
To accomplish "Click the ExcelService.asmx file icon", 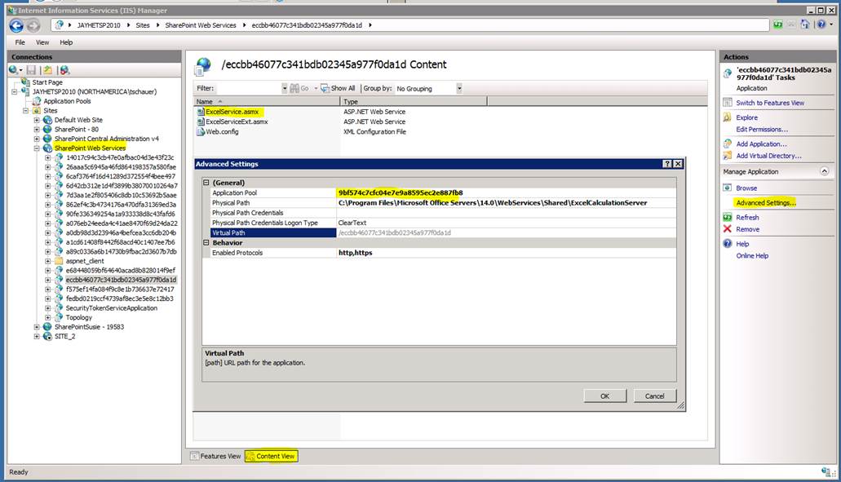I will click(201, 112).
